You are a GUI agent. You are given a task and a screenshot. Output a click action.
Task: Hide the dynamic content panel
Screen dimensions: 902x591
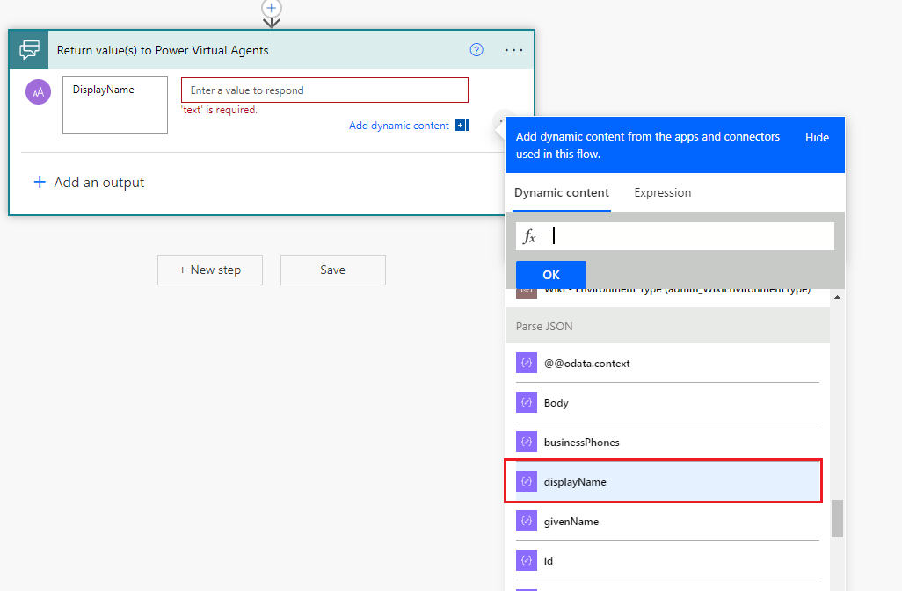pyautogui.click(x=817, y=137)
